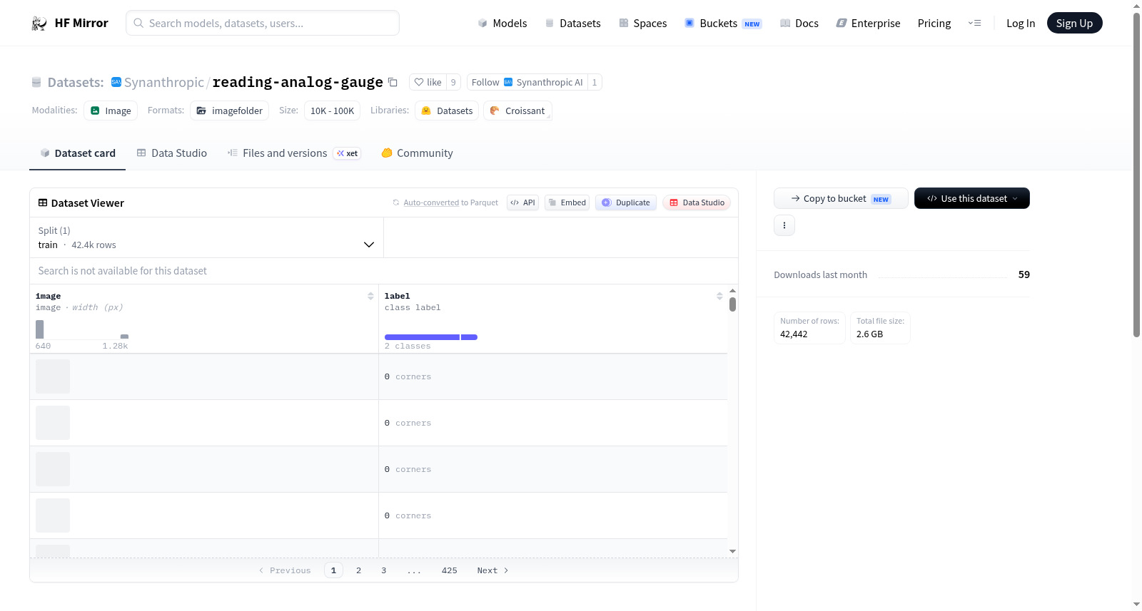Like the dataset with the heart button
The width and height of the screenshot is (1142, 611).
tap(428, 82)
